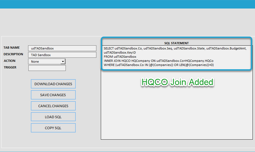Screen dimensions: 255x152
Task: Click the CANCEL CHANGES button
Action: point(53,106)
